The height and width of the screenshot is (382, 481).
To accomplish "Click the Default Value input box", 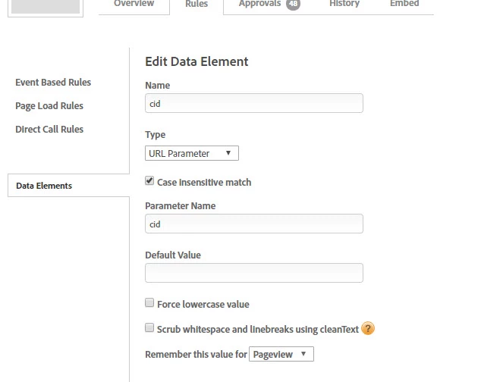I will (x=253, y=273).
